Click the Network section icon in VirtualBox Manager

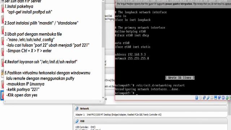click(77, 109)
